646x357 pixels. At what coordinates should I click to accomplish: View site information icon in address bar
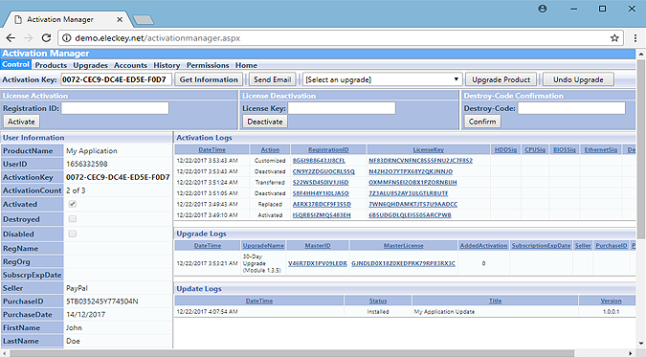[x=66, y=38]
